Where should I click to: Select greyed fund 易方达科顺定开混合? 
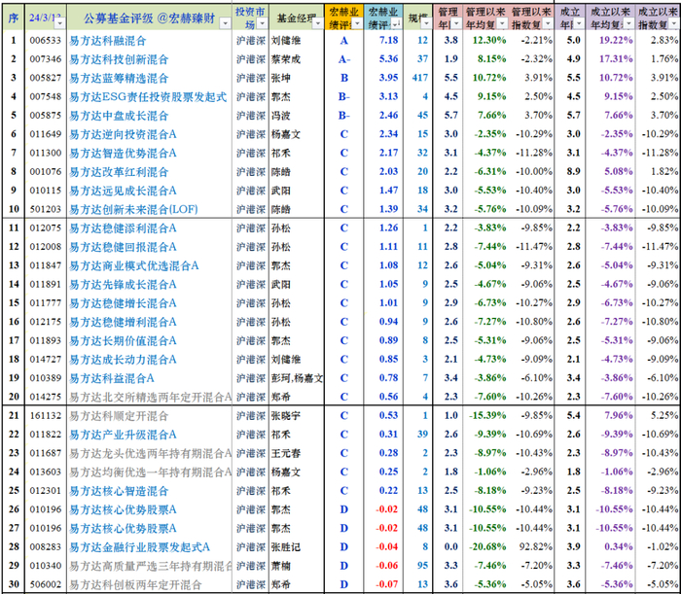119,416
